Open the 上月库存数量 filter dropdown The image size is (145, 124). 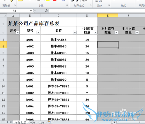pos(95,33)
